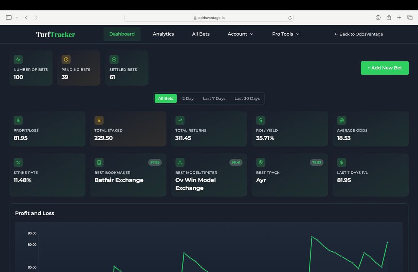The image size is (418, 272).
Task: Click the 229.50 total staked value
Action: (103, 138)
